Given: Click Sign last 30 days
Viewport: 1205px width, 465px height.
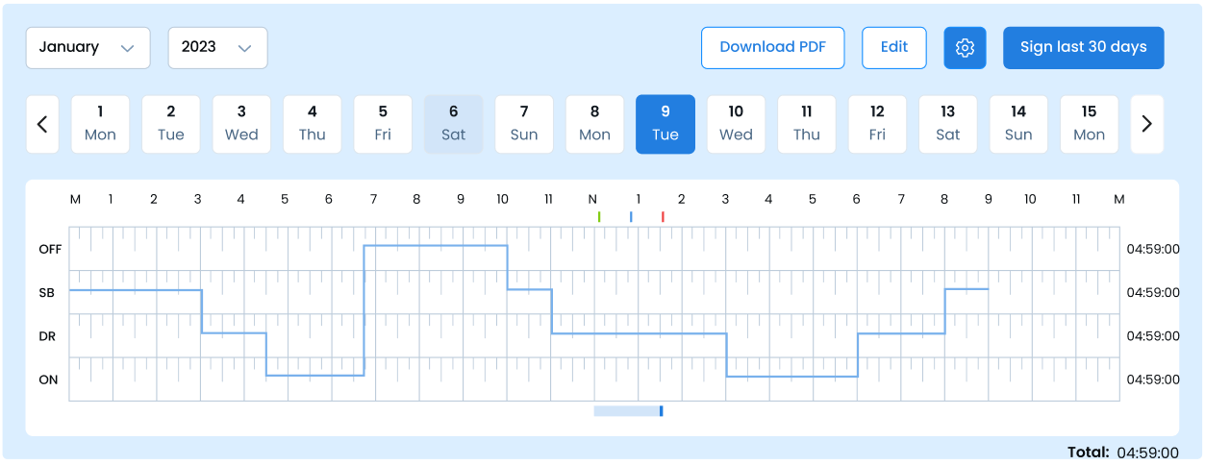Looking at the screenshot, I should click(1083, 47).
